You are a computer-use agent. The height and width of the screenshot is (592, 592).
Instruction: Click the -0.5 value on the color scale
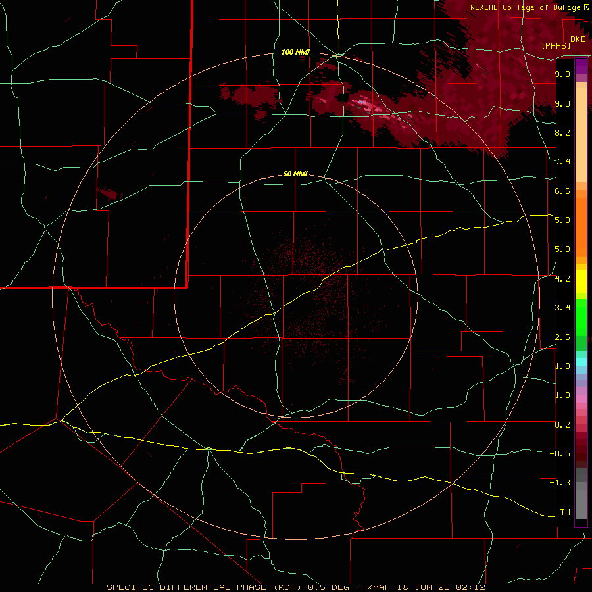[560, 454]
